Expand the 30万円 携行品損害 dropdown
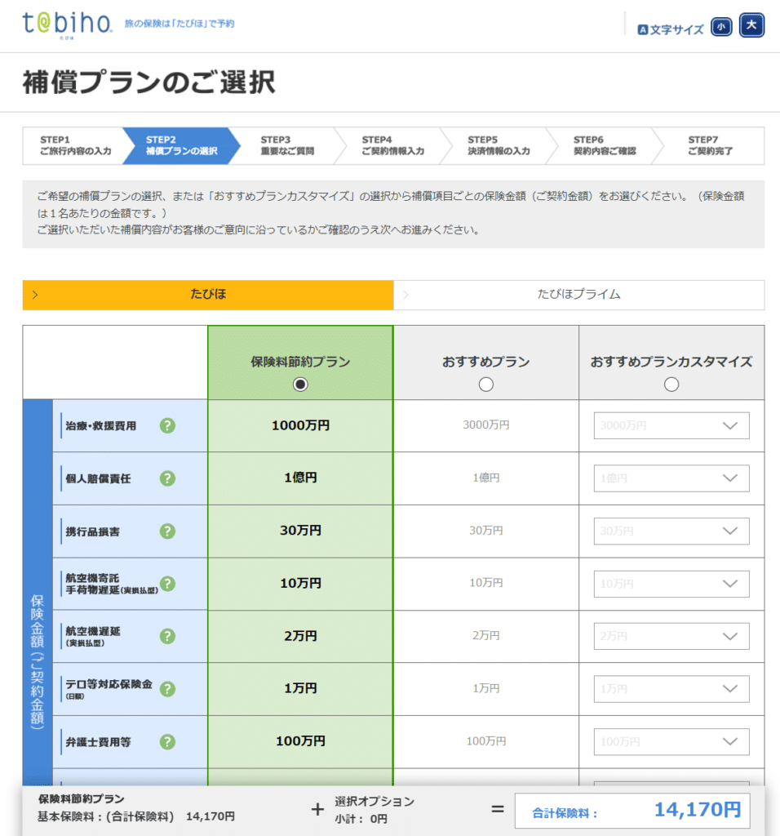The width and height of the screenshot is (780, 836). [671, 531]
